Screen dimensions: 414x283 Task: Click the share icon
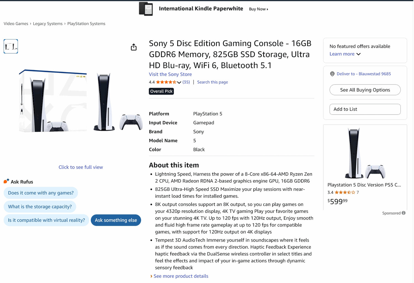134,47
